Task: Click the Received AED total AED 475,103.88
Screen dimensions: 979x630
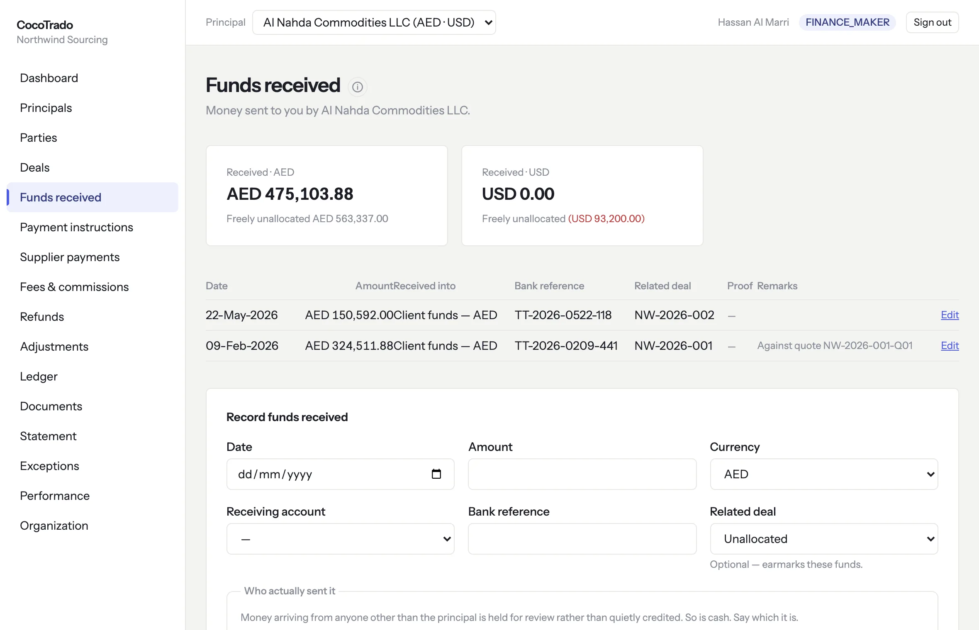Action: (x=290, y=194)
